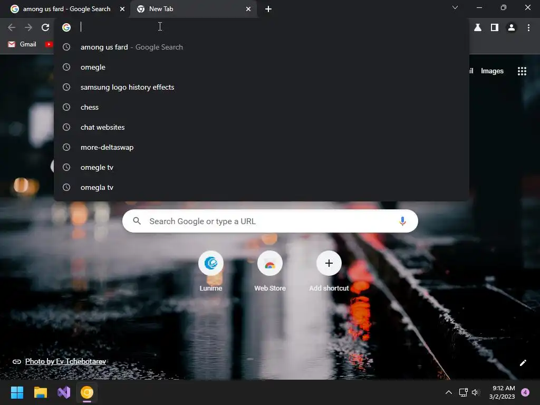Image resolution: width=540 pixels, height=405 pixels.
Task: Launch Visual Studio from the taskbar
Action: tap(64, 392)
